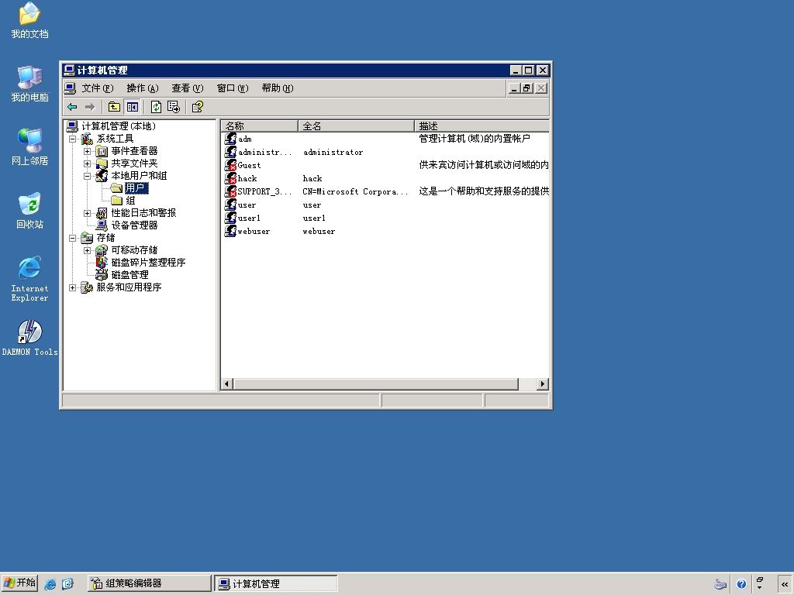The width and height of the screenshot is (794, 595).
Task: Select 设备管理器 in the tree
Action: pos(134,225)
